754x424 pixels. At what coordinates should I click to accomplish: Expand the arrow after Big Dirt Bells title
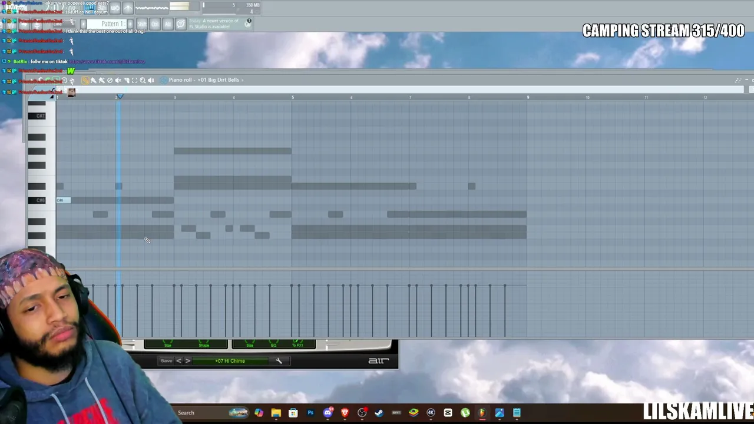click(x=242, y=80)
